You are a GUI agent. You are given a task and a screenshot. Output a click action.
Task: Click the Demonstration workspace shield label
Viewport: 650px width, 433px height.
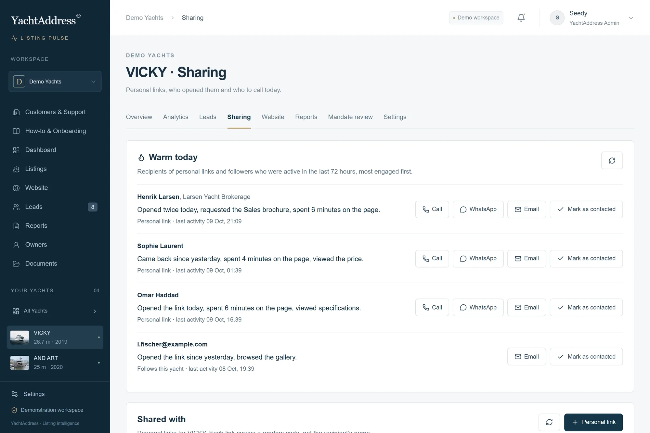pos(47,410)
